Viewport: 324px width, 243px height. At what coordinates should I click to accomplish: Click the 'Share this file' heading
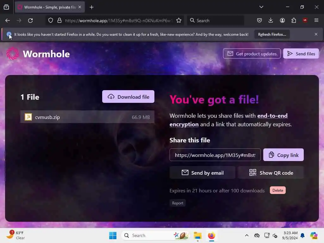coord(190,140)
